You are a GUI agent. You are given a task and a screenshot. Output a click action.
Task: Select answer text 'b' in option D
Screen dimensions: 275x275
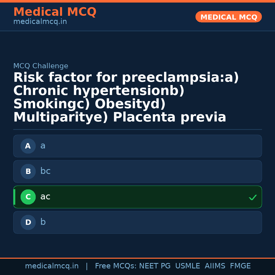[43, 222]
